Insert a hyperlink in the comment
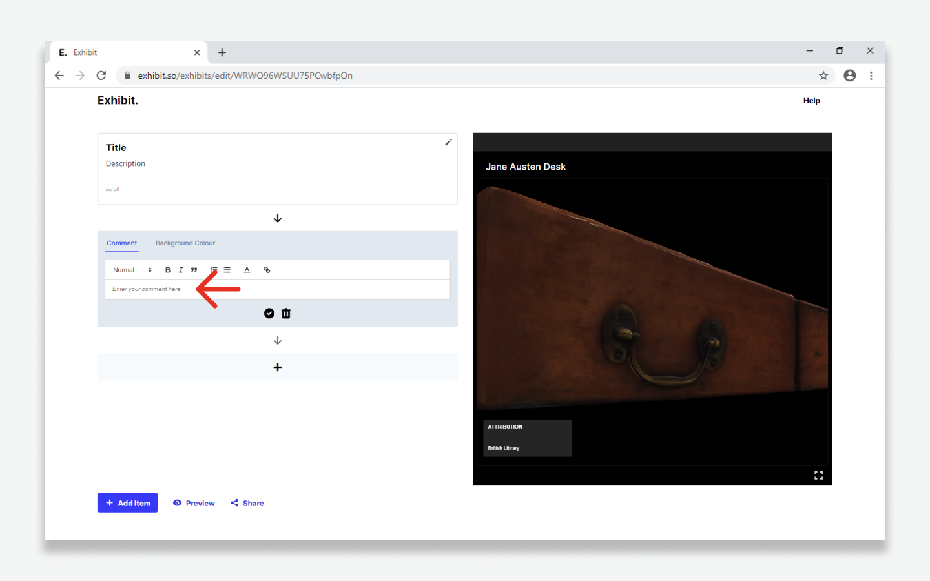930x581 pixels. point(267,270)
